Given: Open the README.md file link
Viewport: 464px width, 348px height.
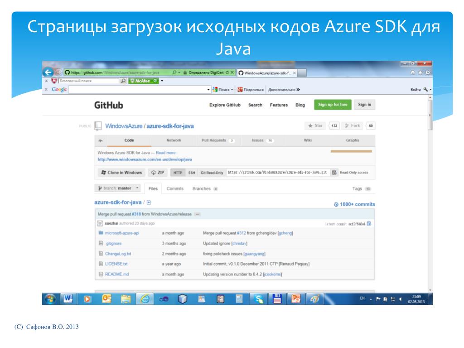Looking at the screenshot, I should (x=117, y=274).
